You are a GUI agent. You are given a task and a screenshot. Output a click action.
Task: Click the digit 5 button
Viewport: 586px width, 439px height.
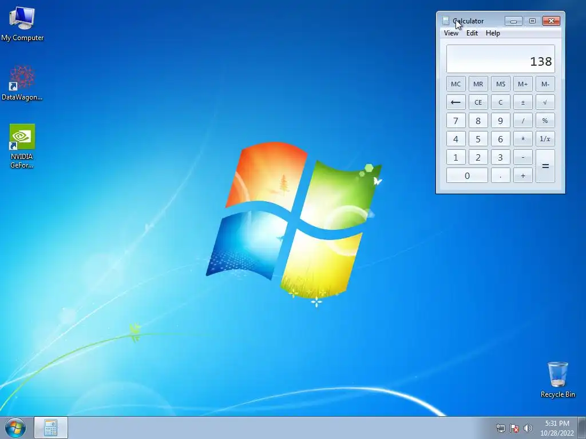coord(478,139)
